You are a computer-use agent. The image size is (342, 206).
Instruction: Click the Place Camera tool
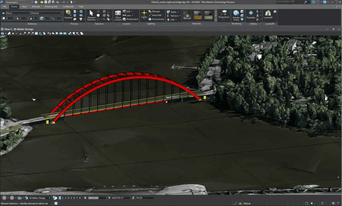(118, 15)
